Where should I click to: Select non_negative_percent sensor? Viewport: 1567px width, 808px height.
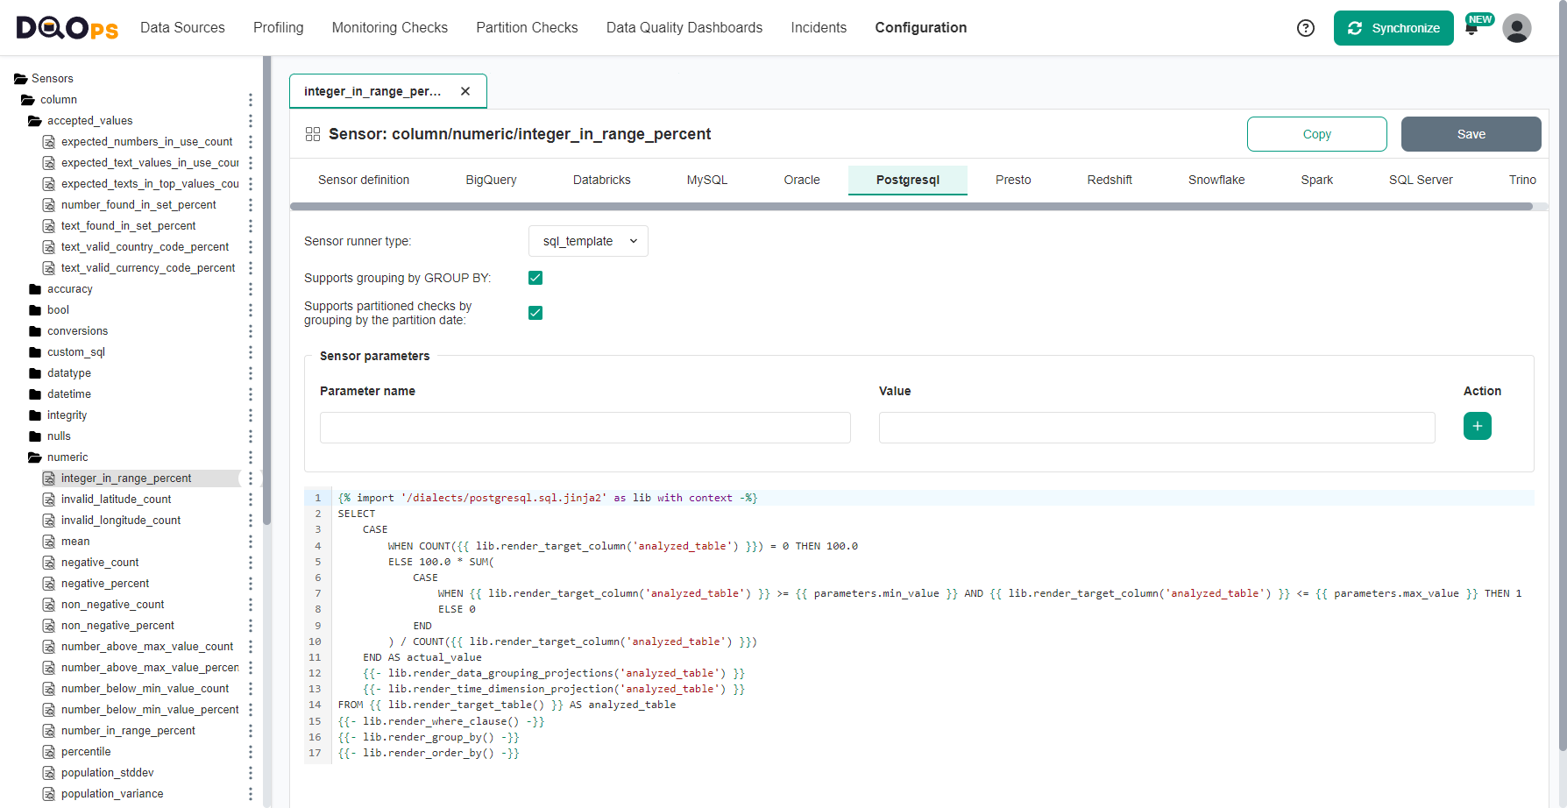point(117,626)
